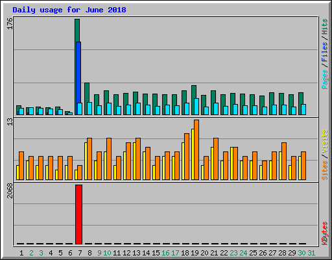Click the chart title 'Daily usage for June 2018'

point(69,10)
